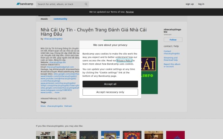The height and width of the screenshot is (139, 223).
Task: Select the blues tag
Action: coord(43,106)
